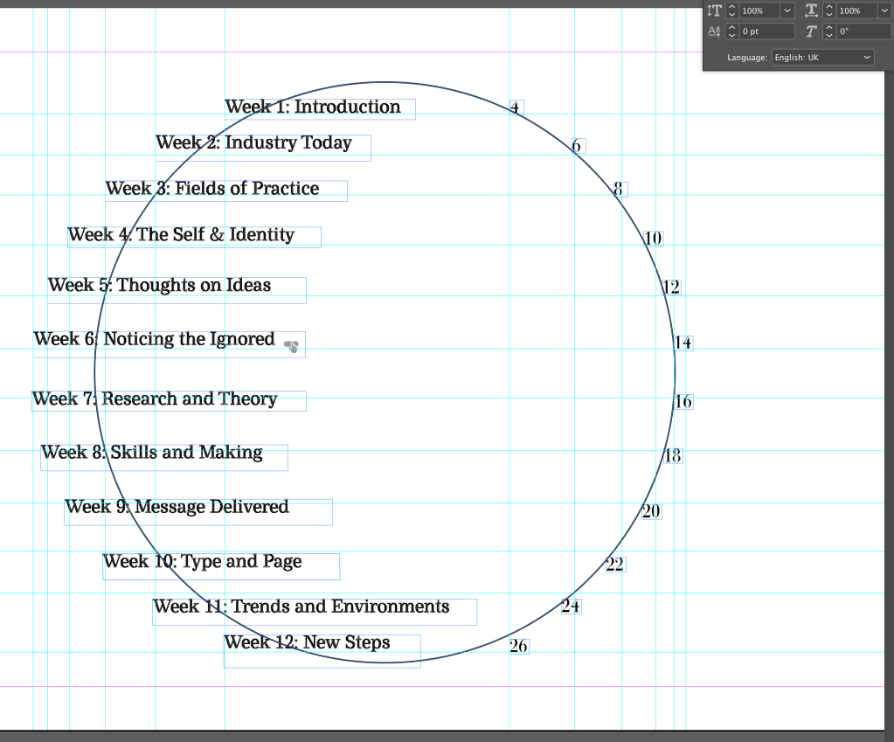Click the baseline shift stepper arrows

[732, 31]
